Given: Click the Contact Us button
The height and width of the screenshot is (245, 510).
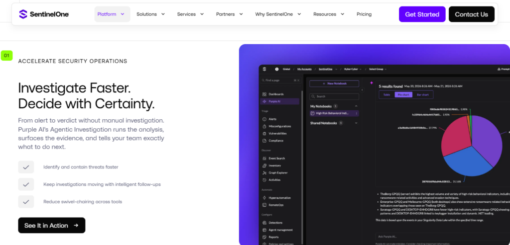Looking at the screenshot, I should [472, 14].
